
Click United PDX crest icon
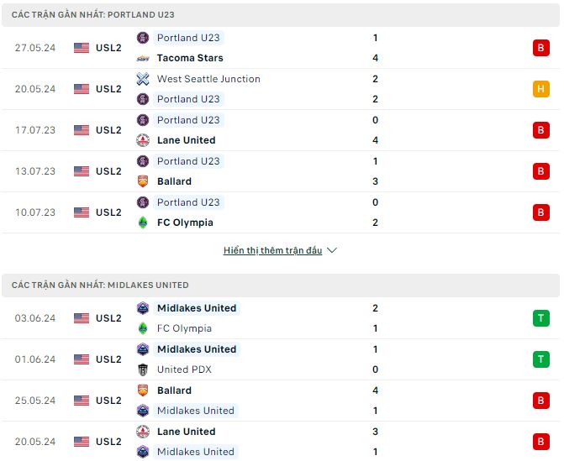tap(143, 369)
